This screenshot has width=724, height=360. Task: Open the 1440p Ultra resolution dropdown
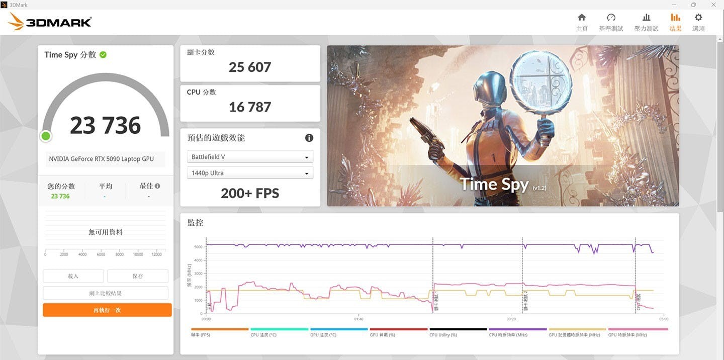[250, 173]
